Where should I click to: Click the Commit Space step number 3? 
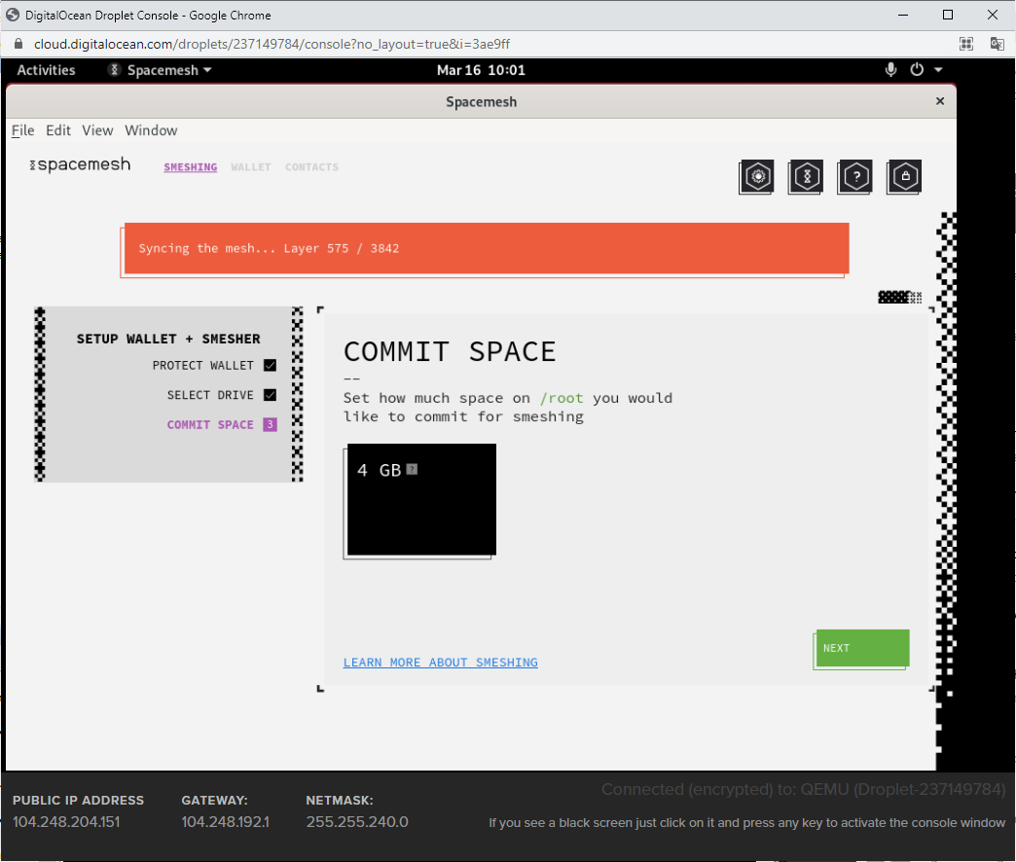[271, 425]
